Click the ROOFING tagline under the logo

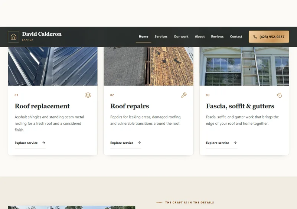coord(27,40)
